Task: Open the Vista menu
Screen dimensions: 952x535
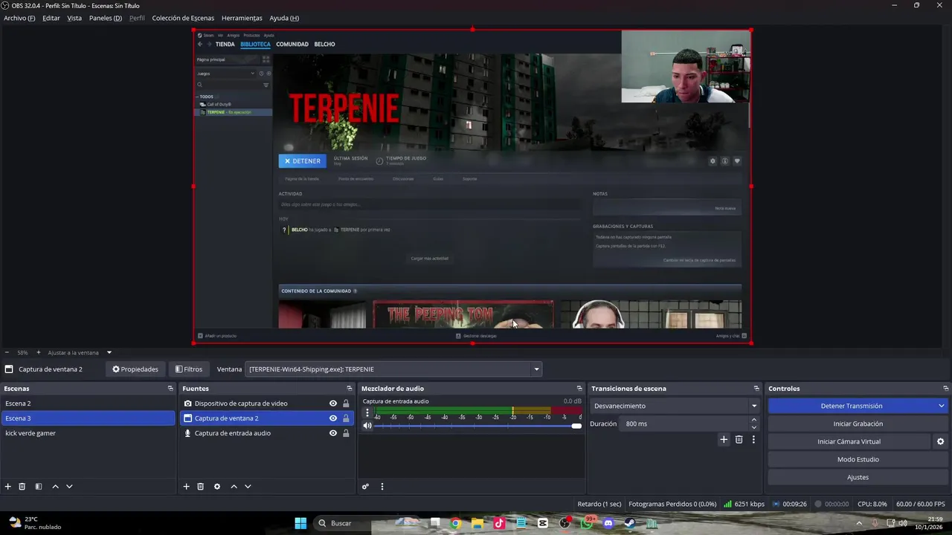Action: click(74, 18)
